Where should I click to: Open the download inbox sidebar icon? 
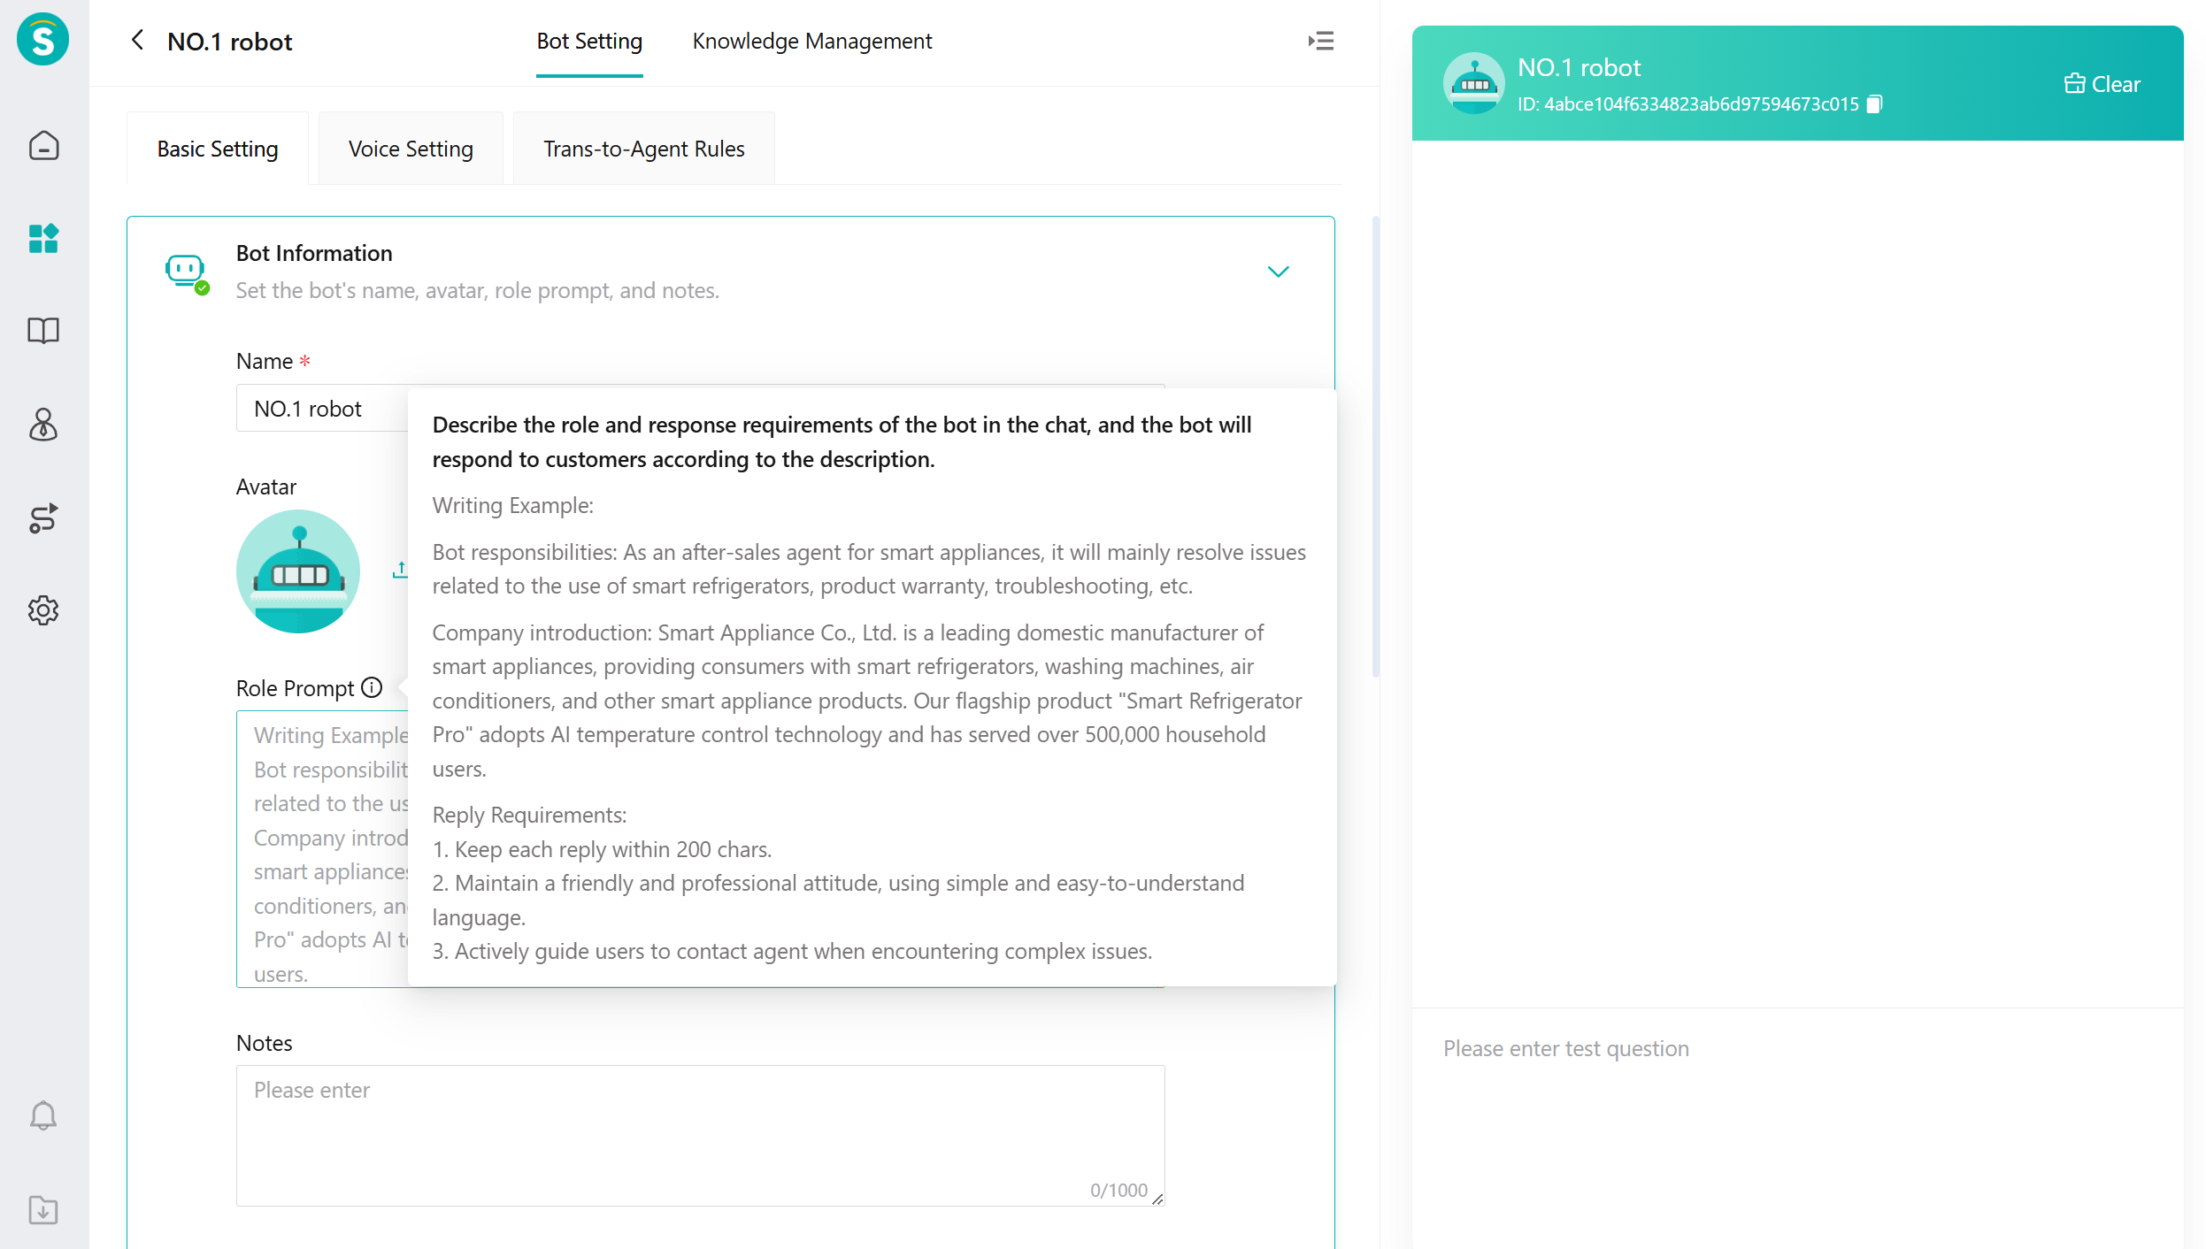click(43, 1209)
